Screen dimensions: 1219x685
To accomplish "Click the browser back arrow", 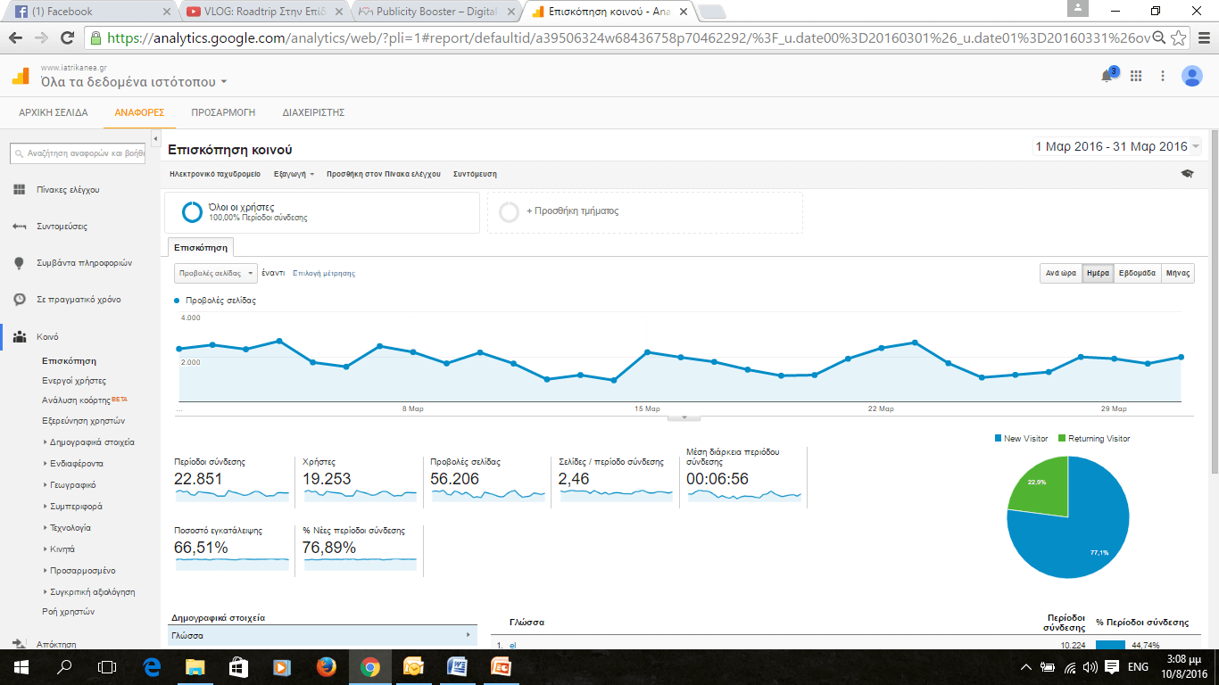I will (16, 38).
